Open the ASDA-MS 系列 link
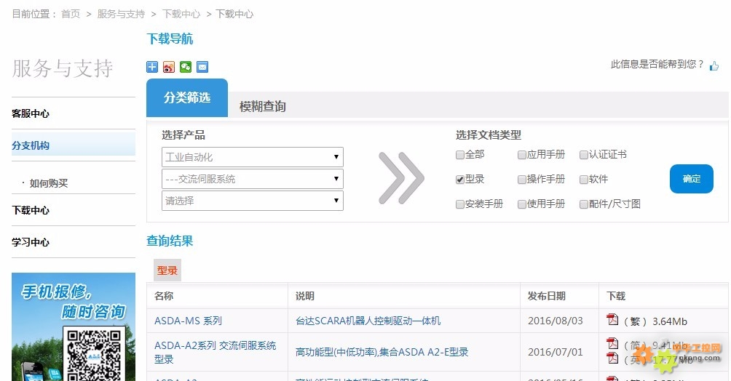 [188, 321]
